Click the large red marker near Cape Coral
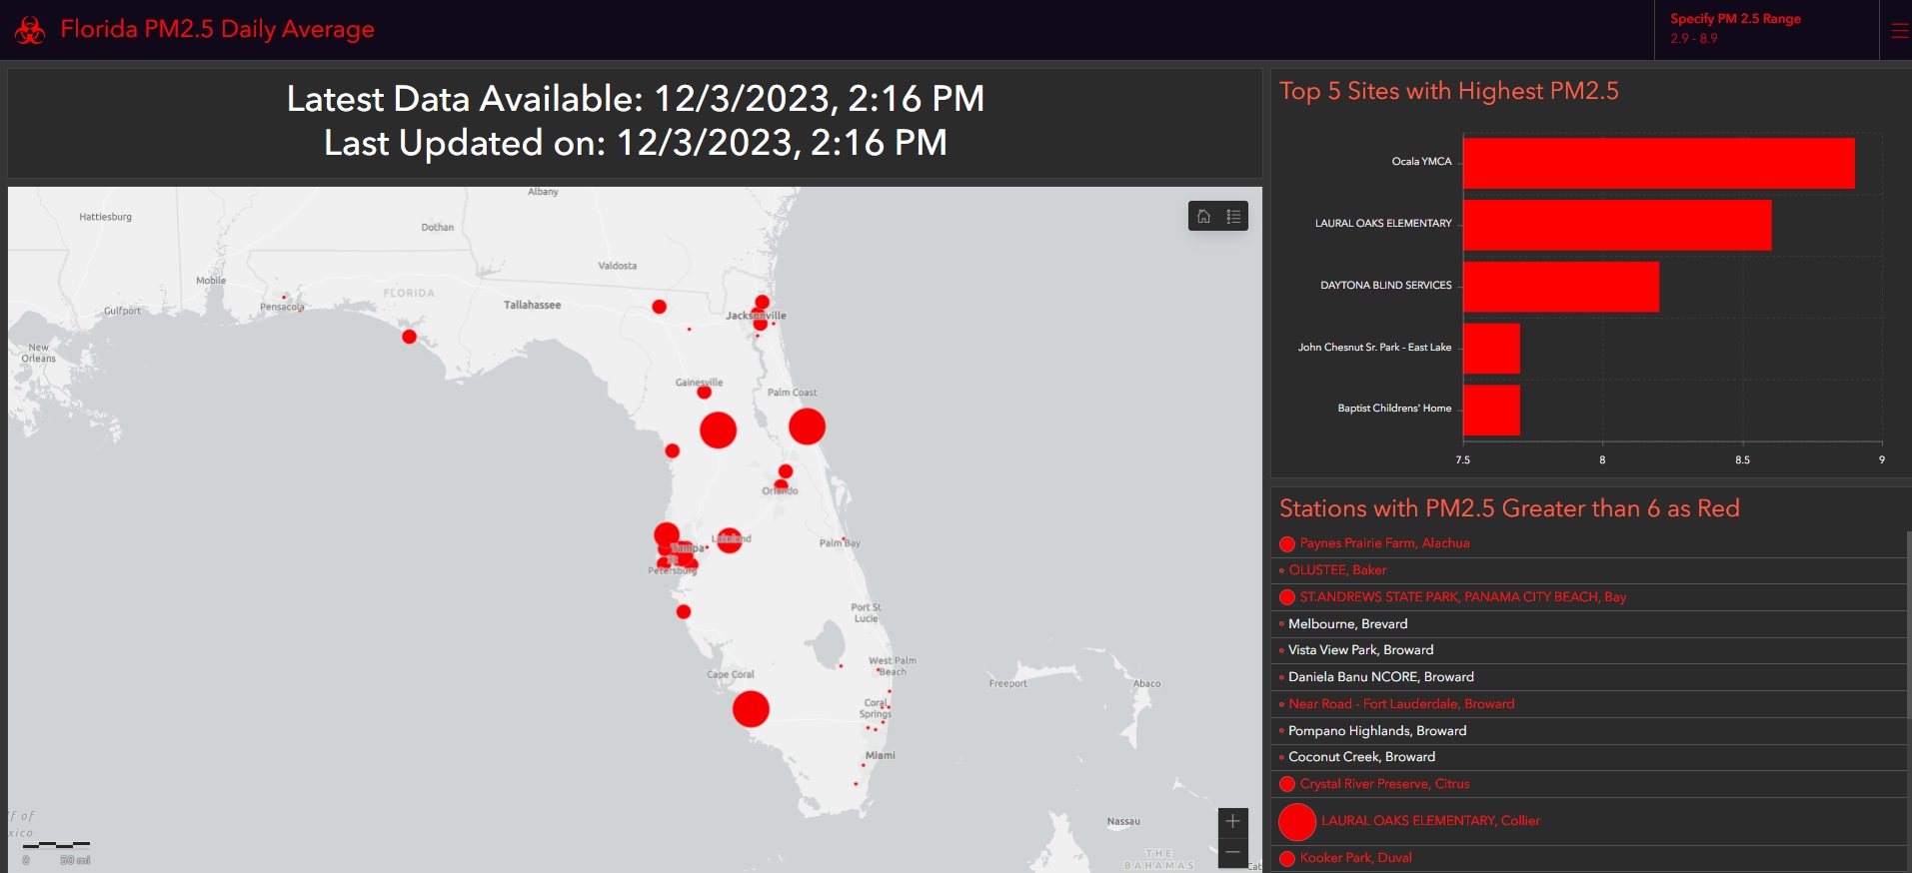The height and width of the screenshot is (873, 1912). (x=751, y=708)
